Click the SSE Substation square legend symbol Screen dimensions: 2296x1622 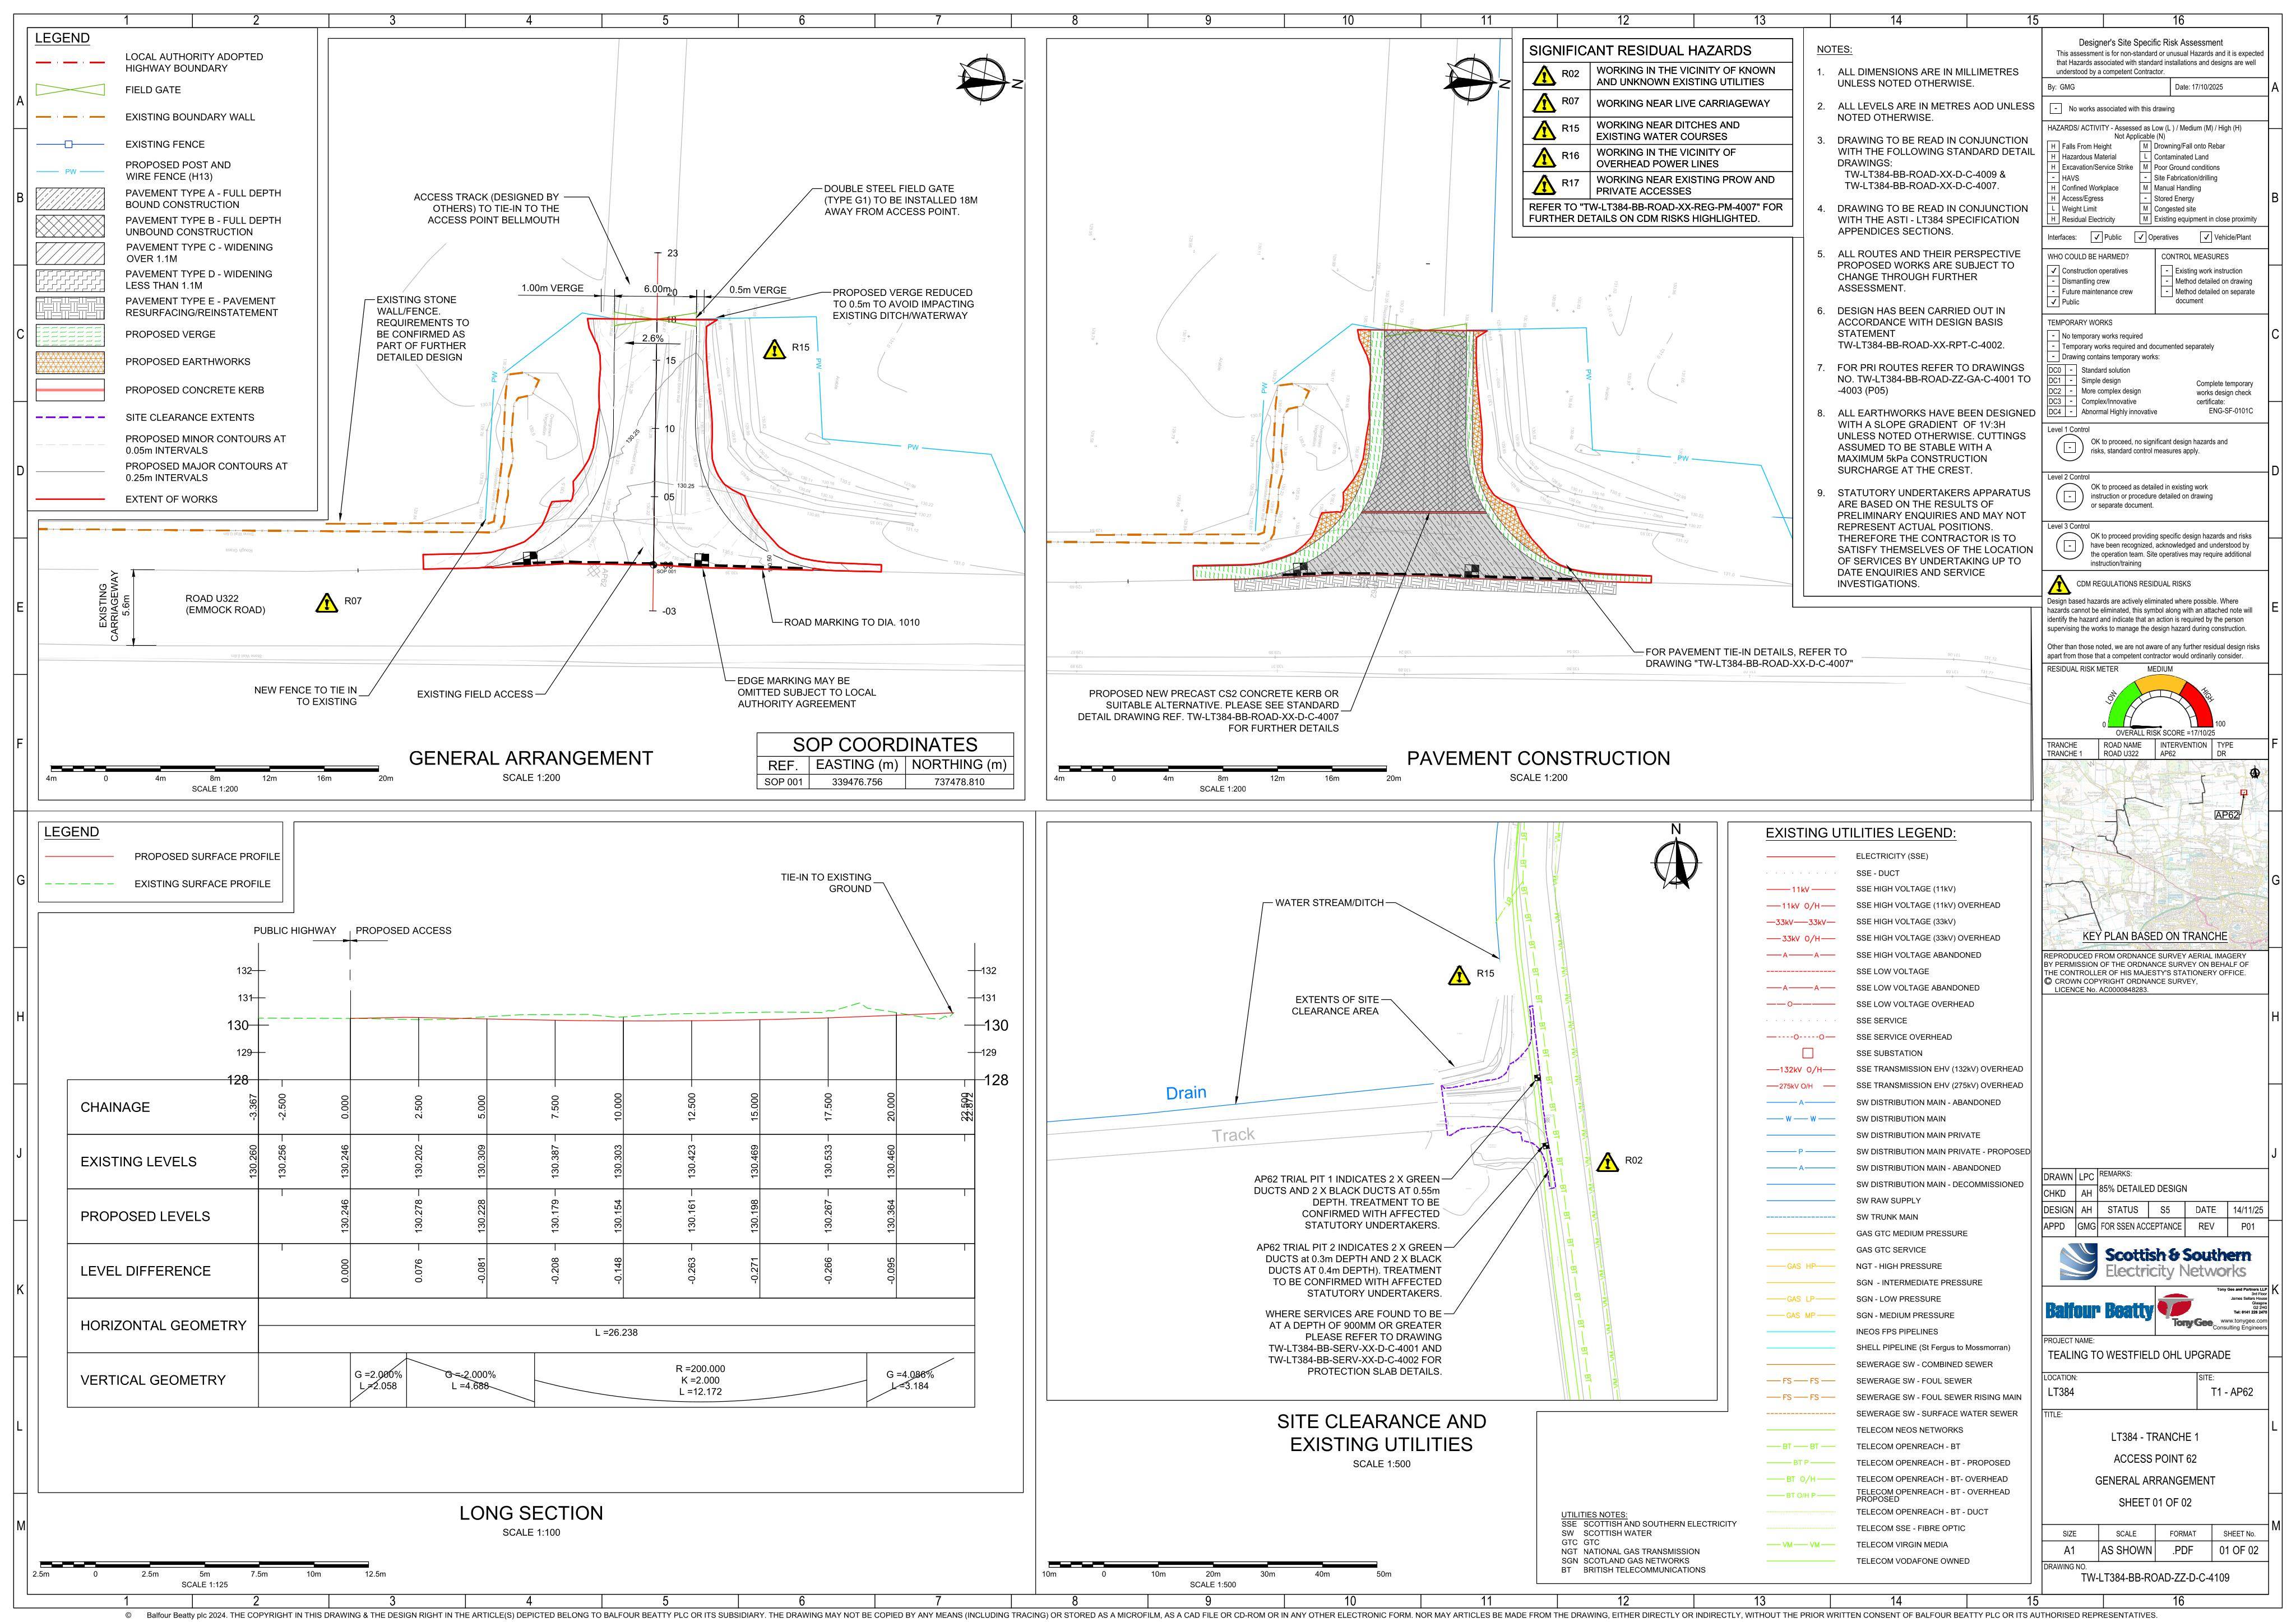click(1807, 1053)
